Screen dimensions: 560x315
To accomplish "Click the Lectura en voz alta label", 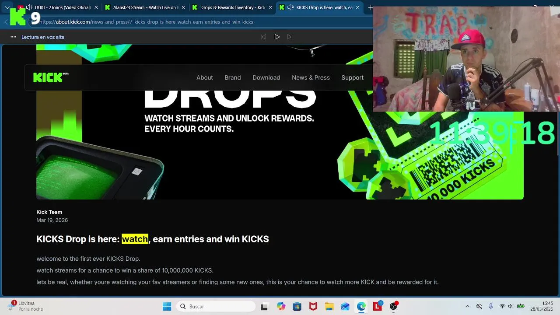I will click(43, 37).
